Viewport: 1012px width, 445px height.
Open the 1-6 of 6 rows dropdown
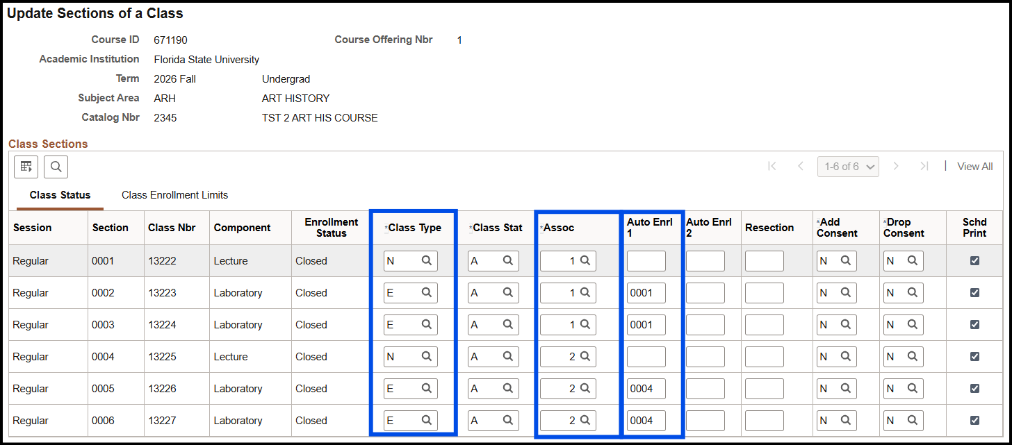point(848,167)
